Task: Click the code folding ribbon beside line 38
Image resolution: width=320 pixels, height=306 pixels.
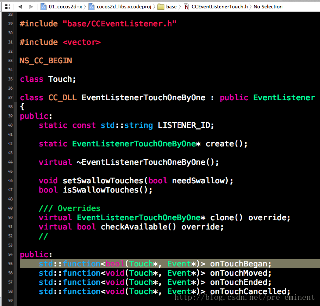Action: 15,107
